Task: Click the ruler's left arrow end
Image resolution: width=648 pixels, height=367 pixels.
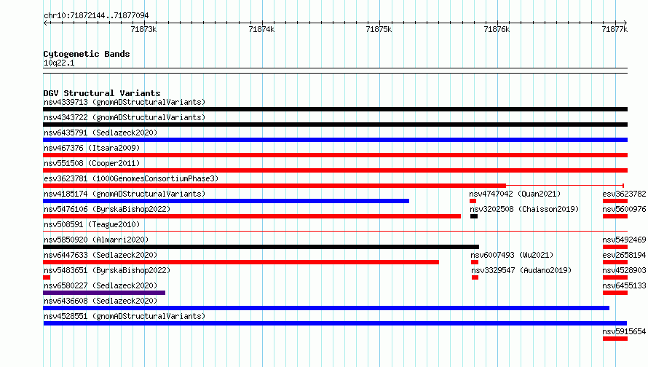Action: click(x=45, y=23)
